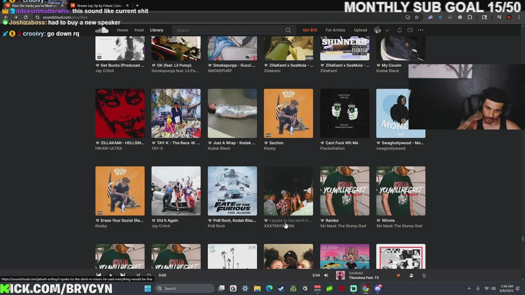This screenshot has height=295, width=525.
Task: Unlike the Rambo track heart icon
Action: 322,220
